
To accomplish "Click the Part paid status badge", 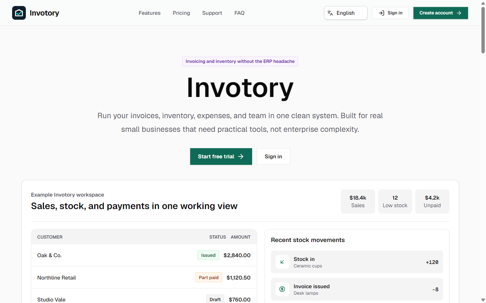I will 209,278.
